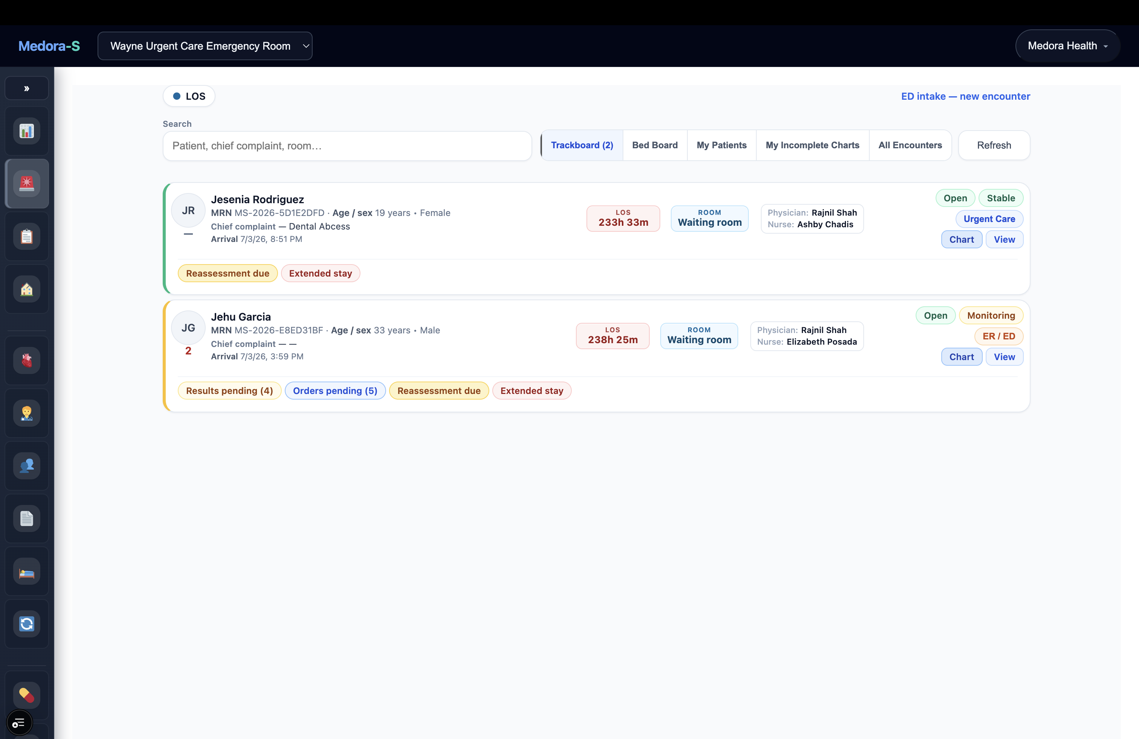Screen dimensions: 1139x739
Task: Open the bar chart dashboard icon
Action: coord(27,131)
